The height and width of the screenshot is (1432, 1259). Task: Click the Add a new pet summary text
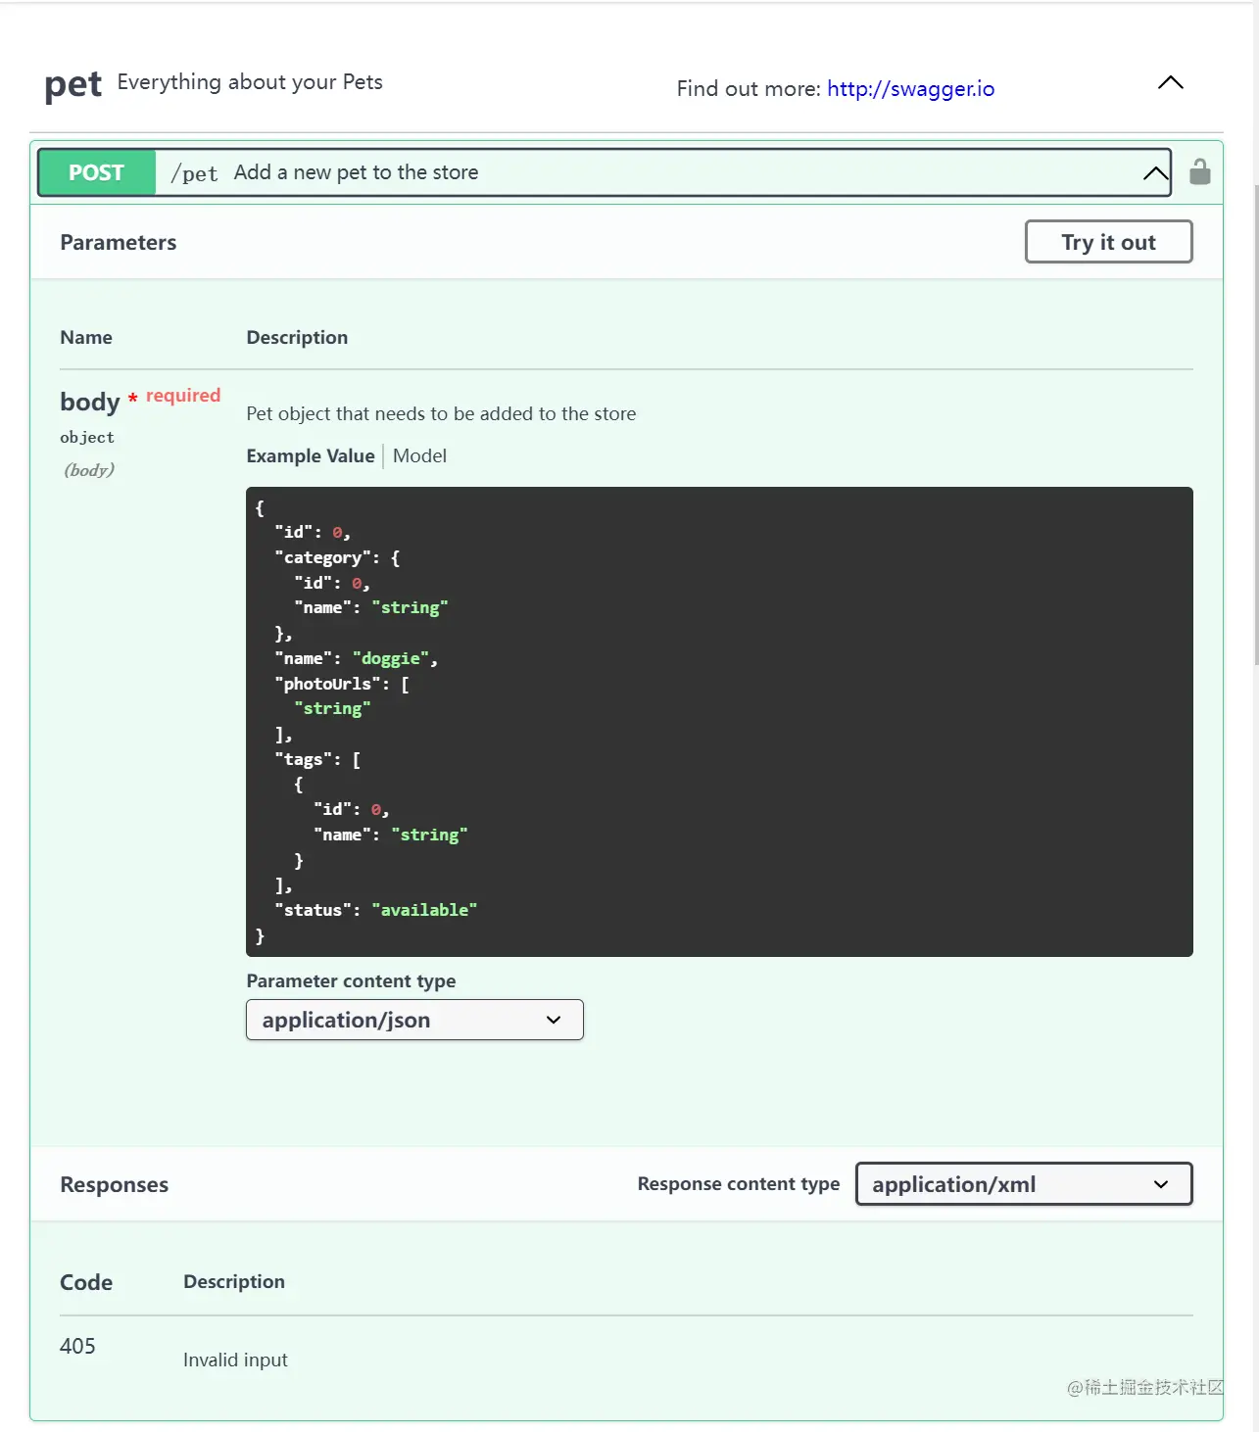[356, 172]
